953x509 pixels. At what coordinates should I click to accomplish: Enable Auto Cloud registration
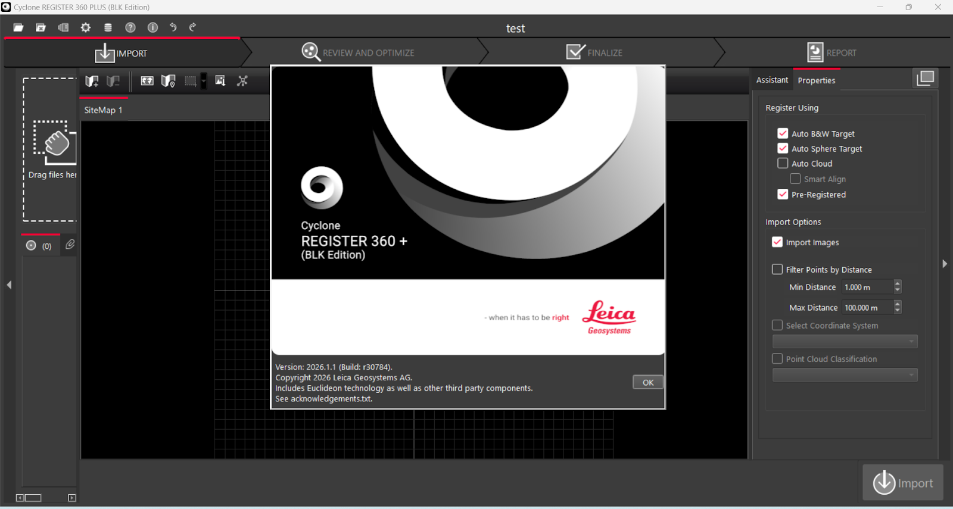[x=783, y=163]
